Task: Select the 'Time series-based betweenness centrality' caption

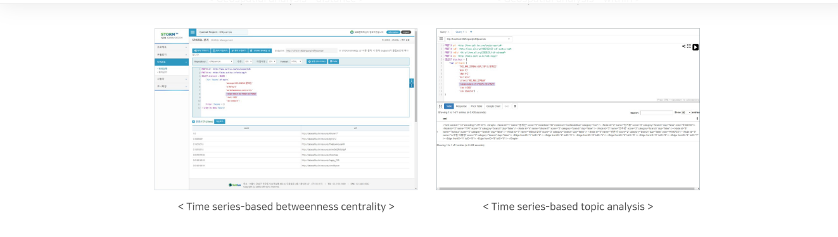Action: 286,207
